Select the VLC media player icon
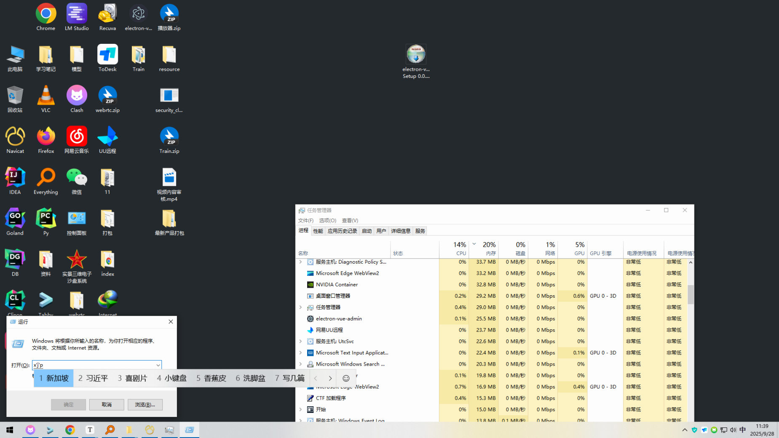 click(46, 99)
